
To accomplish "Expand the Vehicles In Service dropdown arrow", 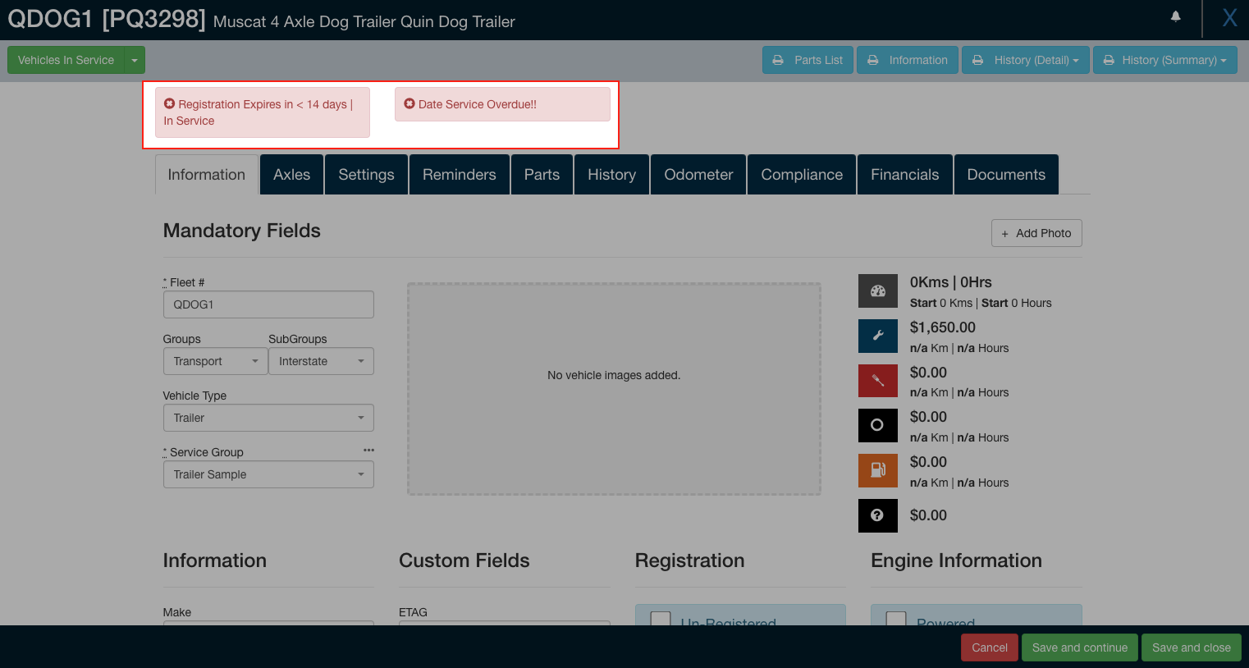I will pos(135,60).
